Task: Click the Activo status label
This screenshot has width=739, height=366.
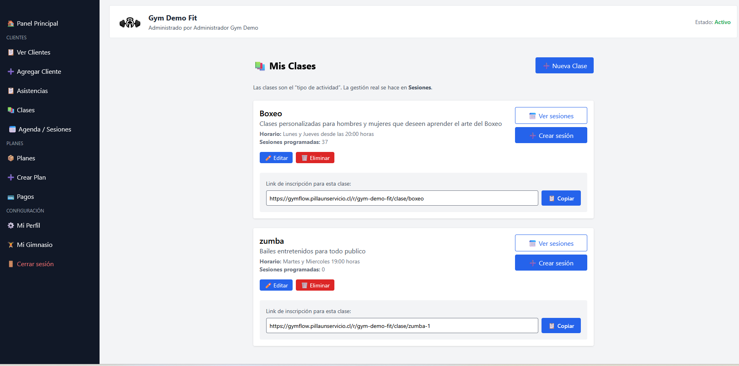Action: click(723, 22)
